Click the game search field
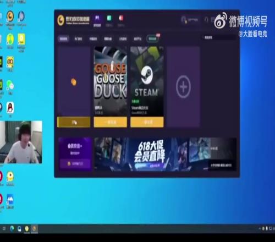The width and height of the screenshot is (275, 242). [x=219, y=37]
